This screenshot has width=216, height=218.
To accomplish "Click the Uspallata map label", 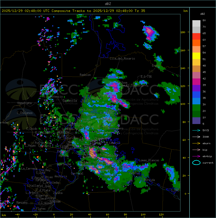I will tap(24, 103).
